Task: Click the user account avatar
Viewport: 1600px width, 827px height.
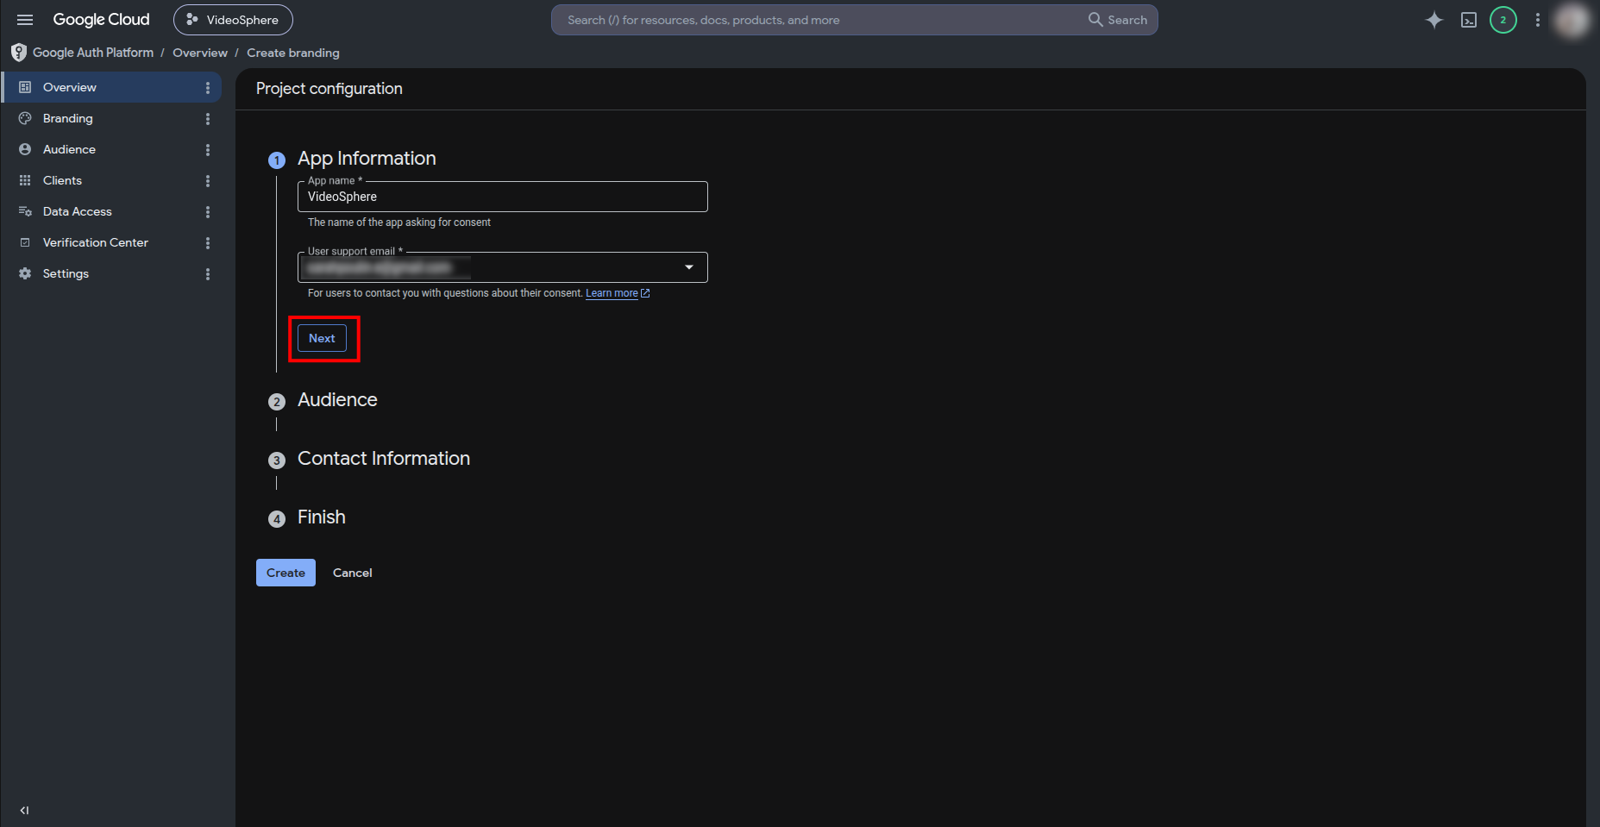Action: point(1572,20)
